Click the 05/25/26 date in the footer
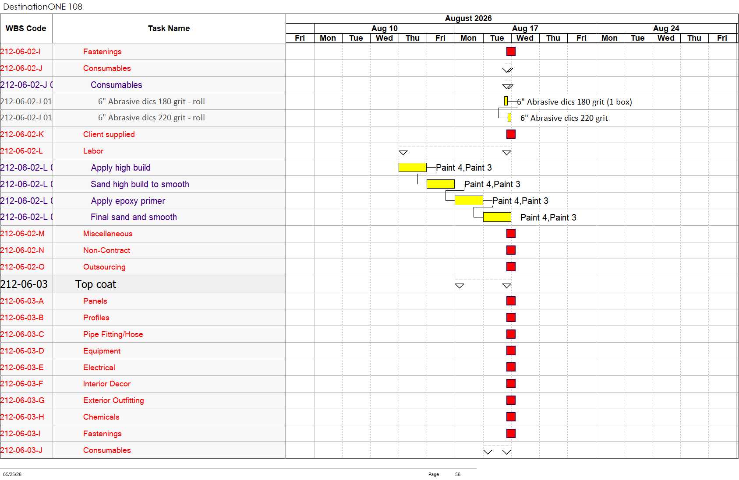739x480 pixels. click(12, 474)
